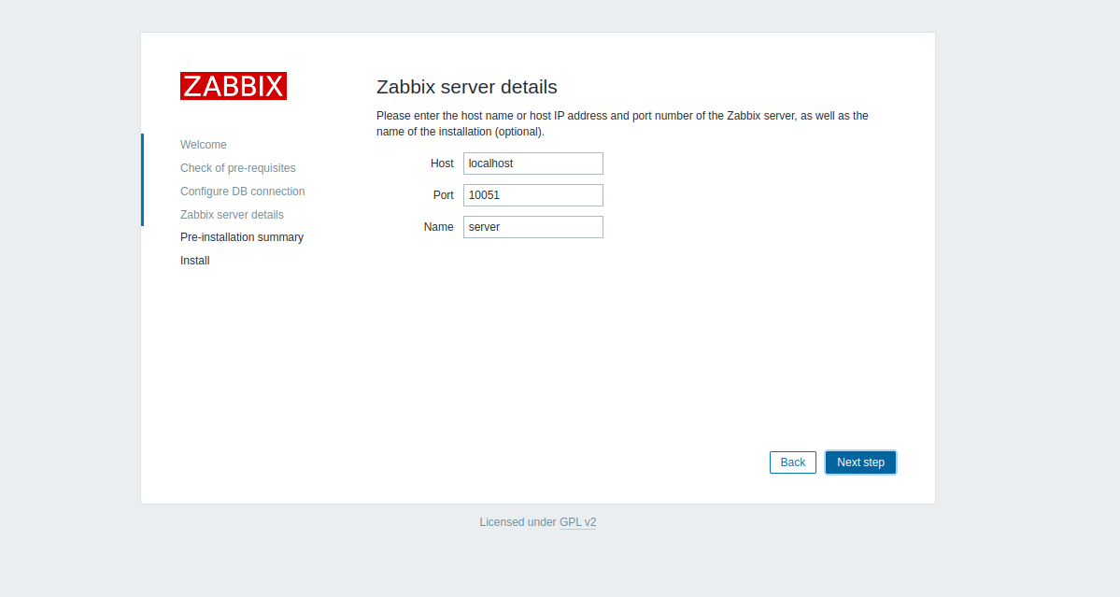Select the Welcome step in sidebar
The image size is (1120, 597).
(204, 145)
